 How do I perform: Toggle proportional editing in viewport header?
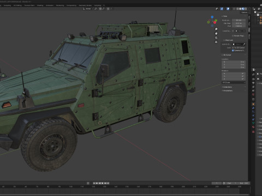tap(108, 9)
